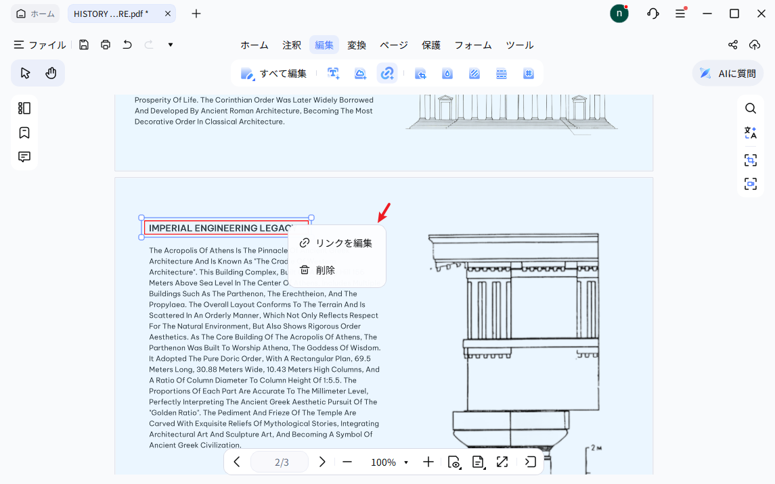Ask the AI with AIに質問
775x484 pixels.
click(728, 74)
